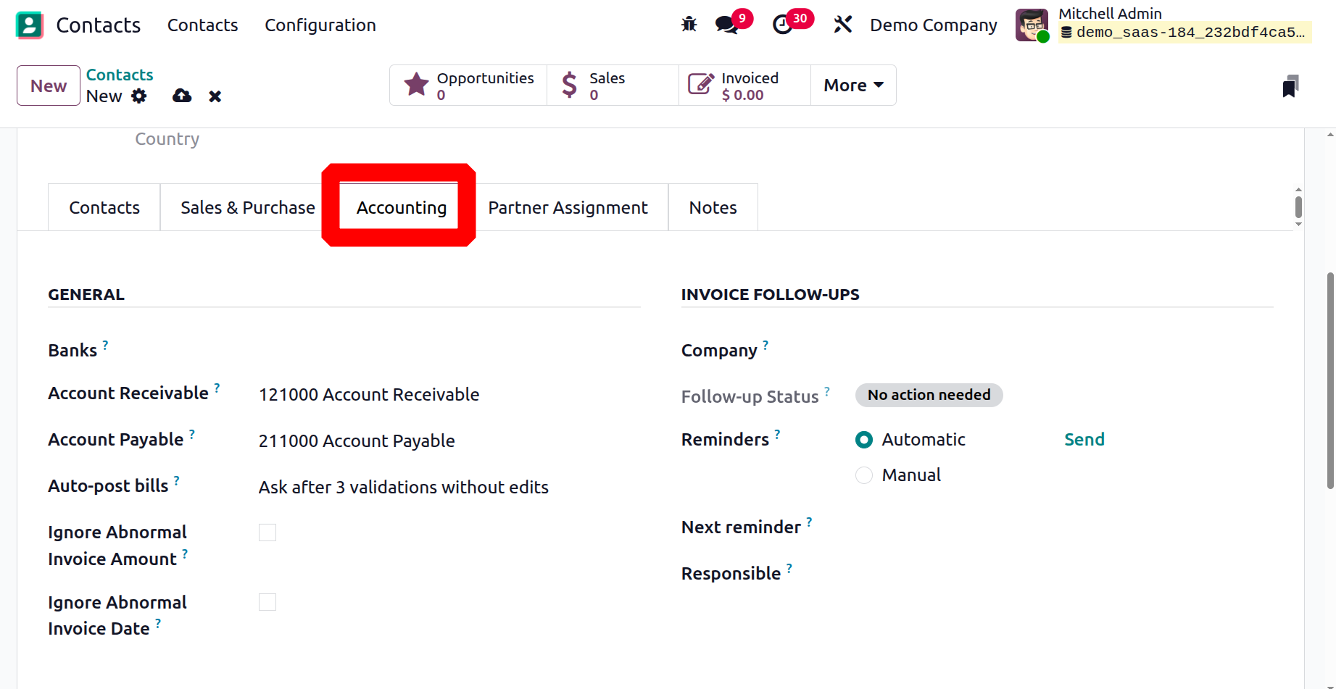Switch to the Sales & Purchase tab

coord(247,208)
